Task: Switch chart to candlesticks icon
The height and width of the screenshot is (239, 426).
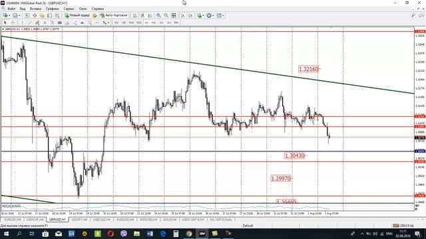Action: pos(142,15)
